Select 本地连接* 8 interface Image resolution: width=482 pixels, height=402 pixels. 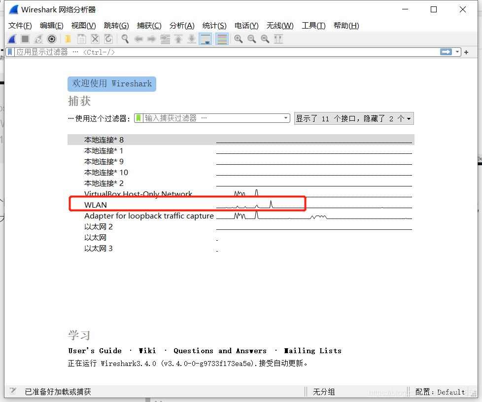point(241,140)
